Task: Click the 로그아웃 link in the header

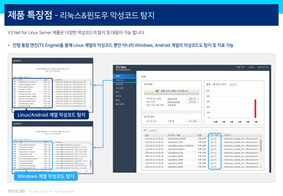Action: point(264,67)
